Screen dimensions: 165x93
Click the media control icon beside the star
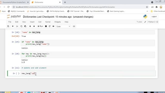point(152,7)
